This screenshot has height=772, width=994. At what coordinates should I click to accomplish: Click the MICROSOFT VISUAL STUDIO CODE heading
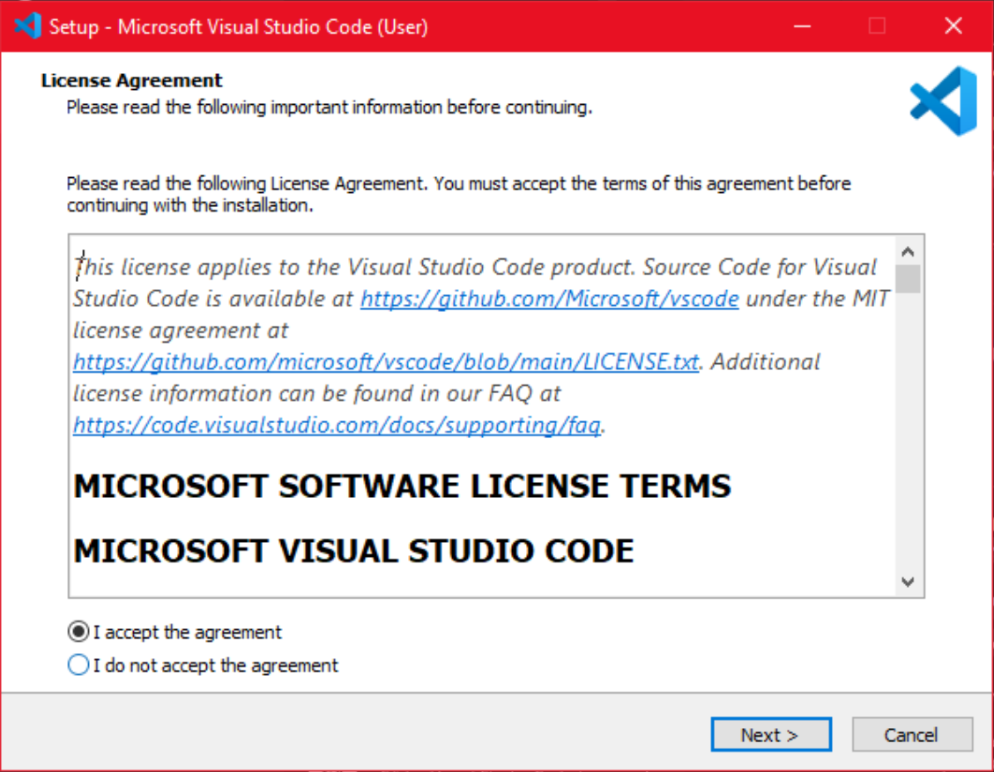(353, 551)
